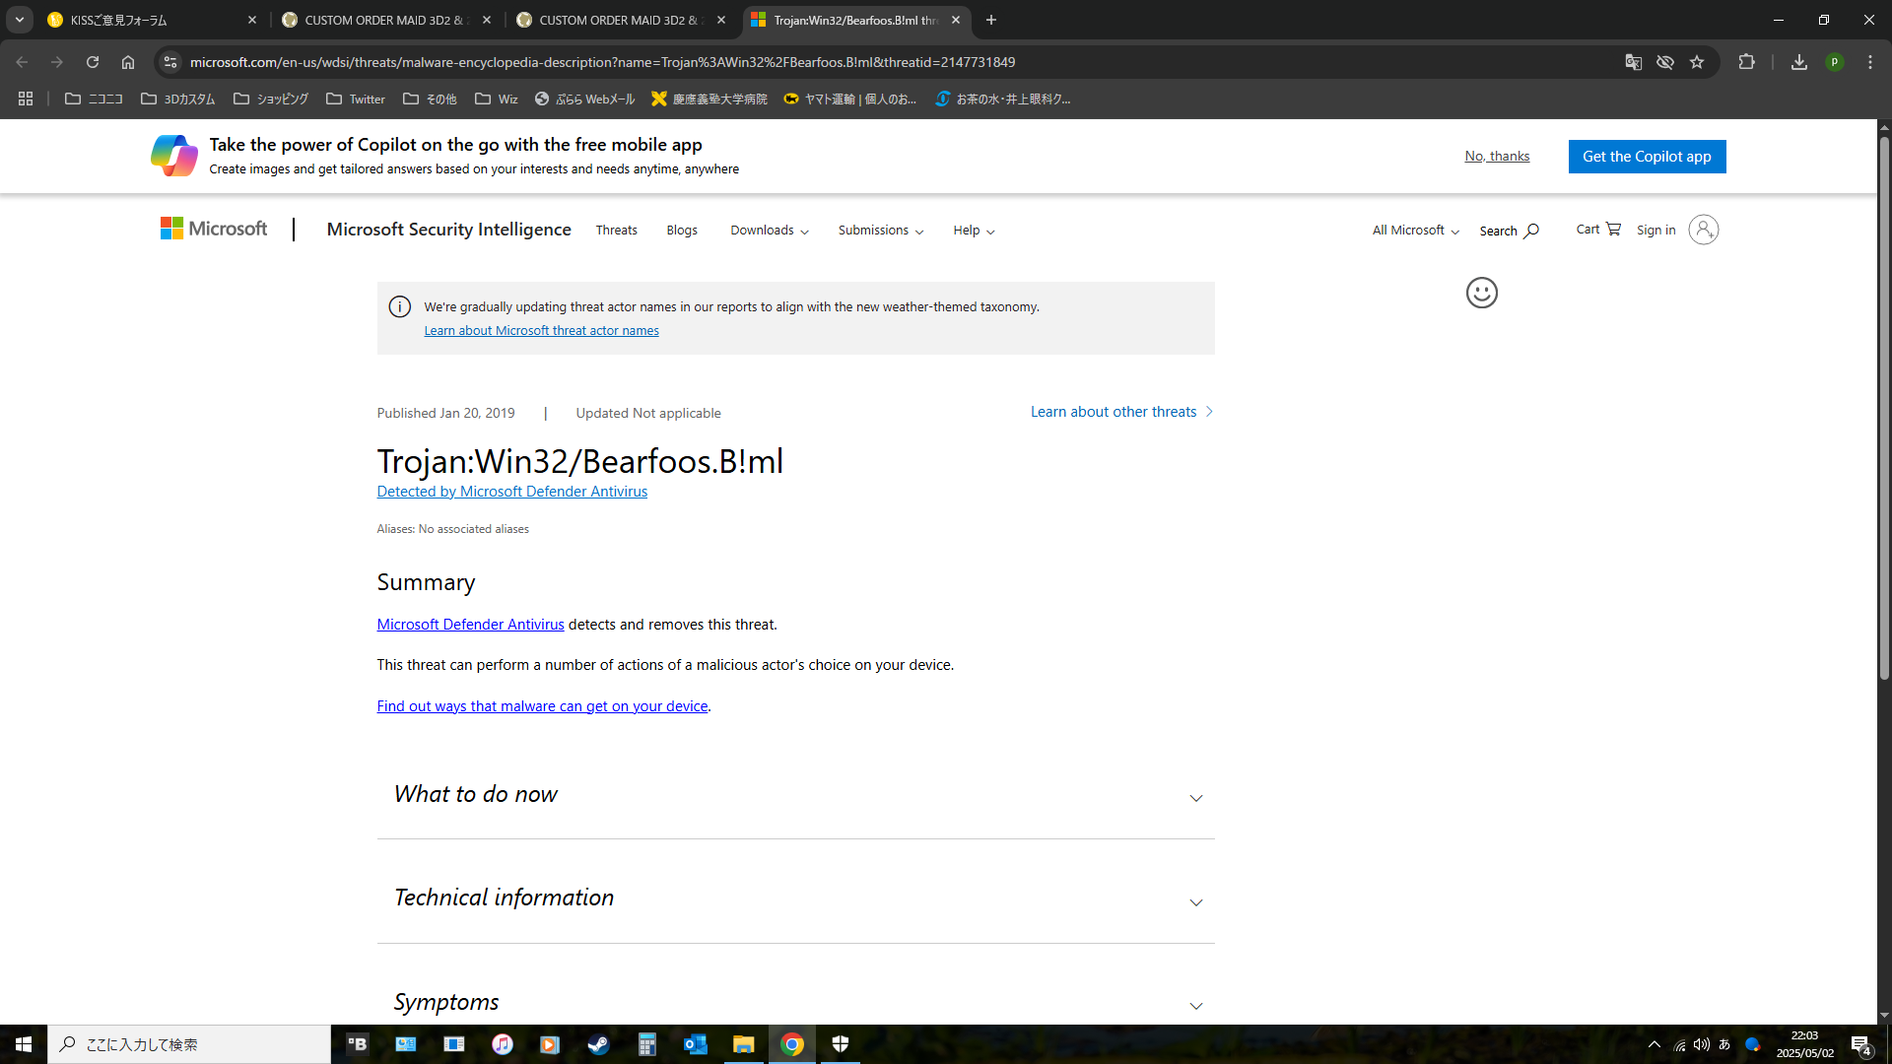Open the shopping Cart icon

click(1613, 229)
